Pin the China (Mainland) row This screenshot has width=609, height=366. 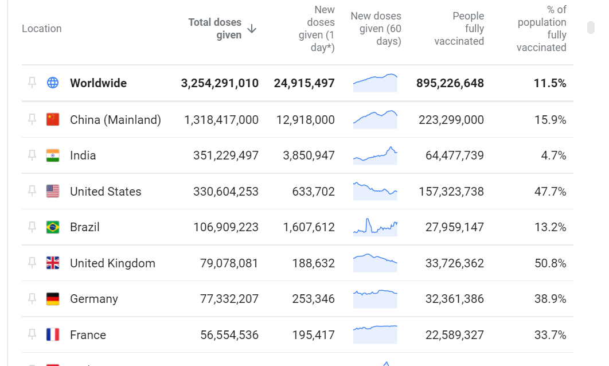(32, 119)
